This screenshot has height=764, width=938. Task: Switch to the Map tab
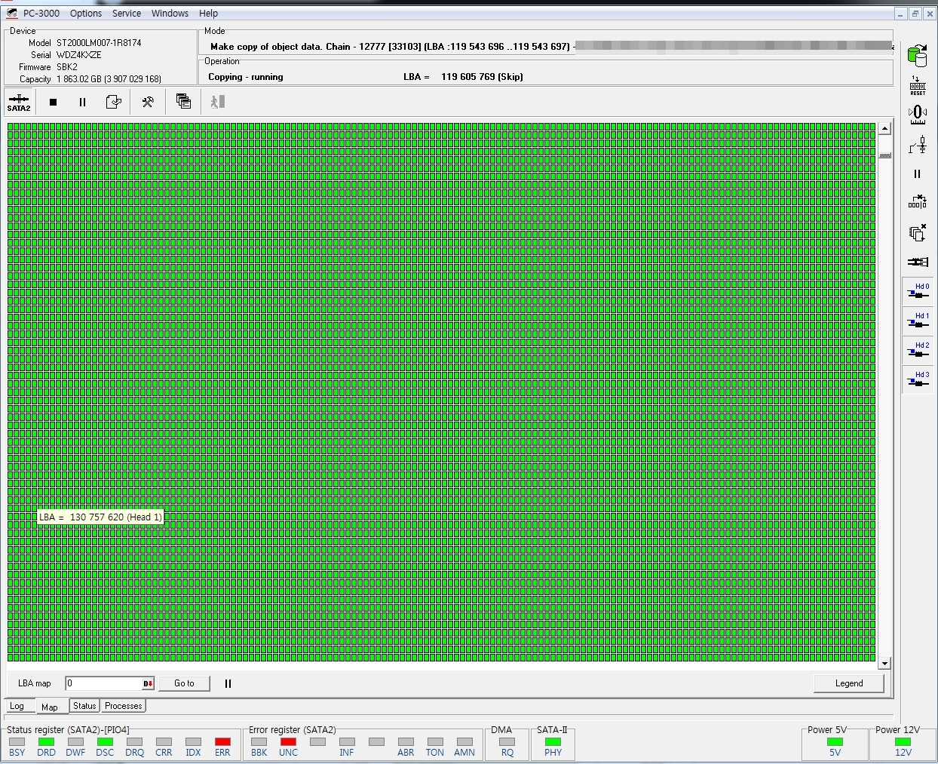(x=50, y=707)
